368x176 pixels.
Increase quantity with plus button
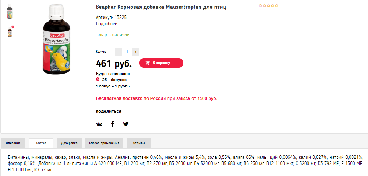135,52
